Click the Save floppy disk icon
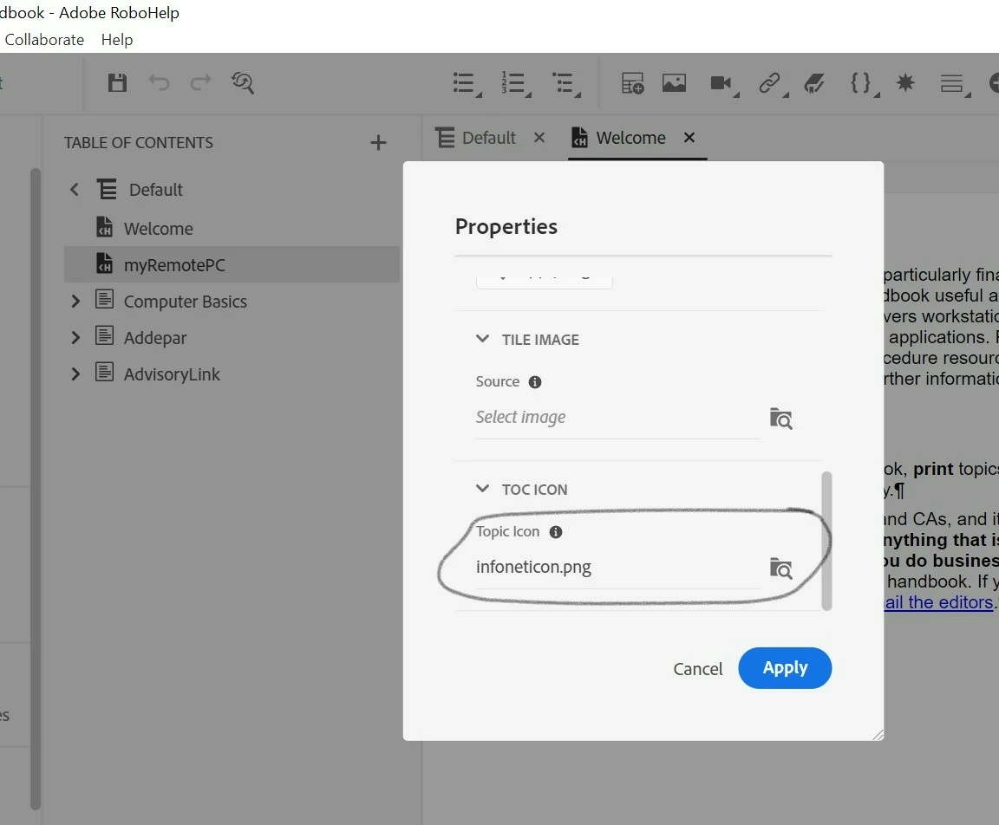The width and height of the screenshot is (999, 825). [117, 82]
